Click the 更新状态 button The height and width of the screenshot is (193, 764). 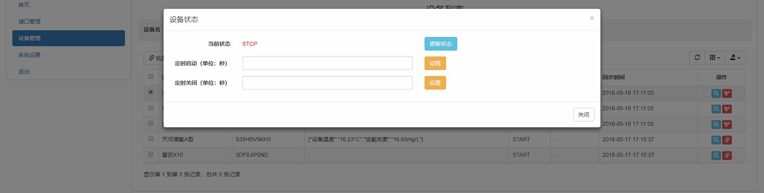440,44
